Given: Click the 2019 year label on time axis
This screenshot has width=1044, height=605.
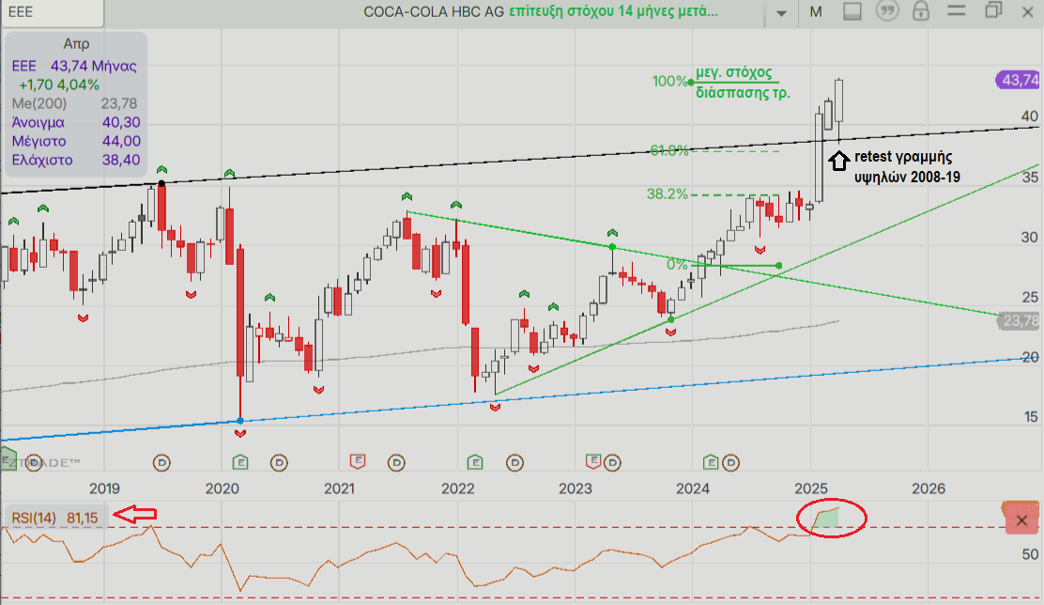Looking at the screenshot, I should (104, 489).
